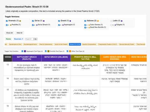Viewport: 150px width, 112px height.
Task: Open the Hymn to the Creator tab
Action: coord(61,44)
